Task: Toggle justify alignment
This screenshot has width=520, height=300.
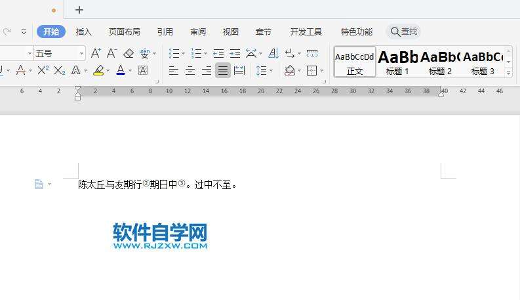Action: click(223, 70)
